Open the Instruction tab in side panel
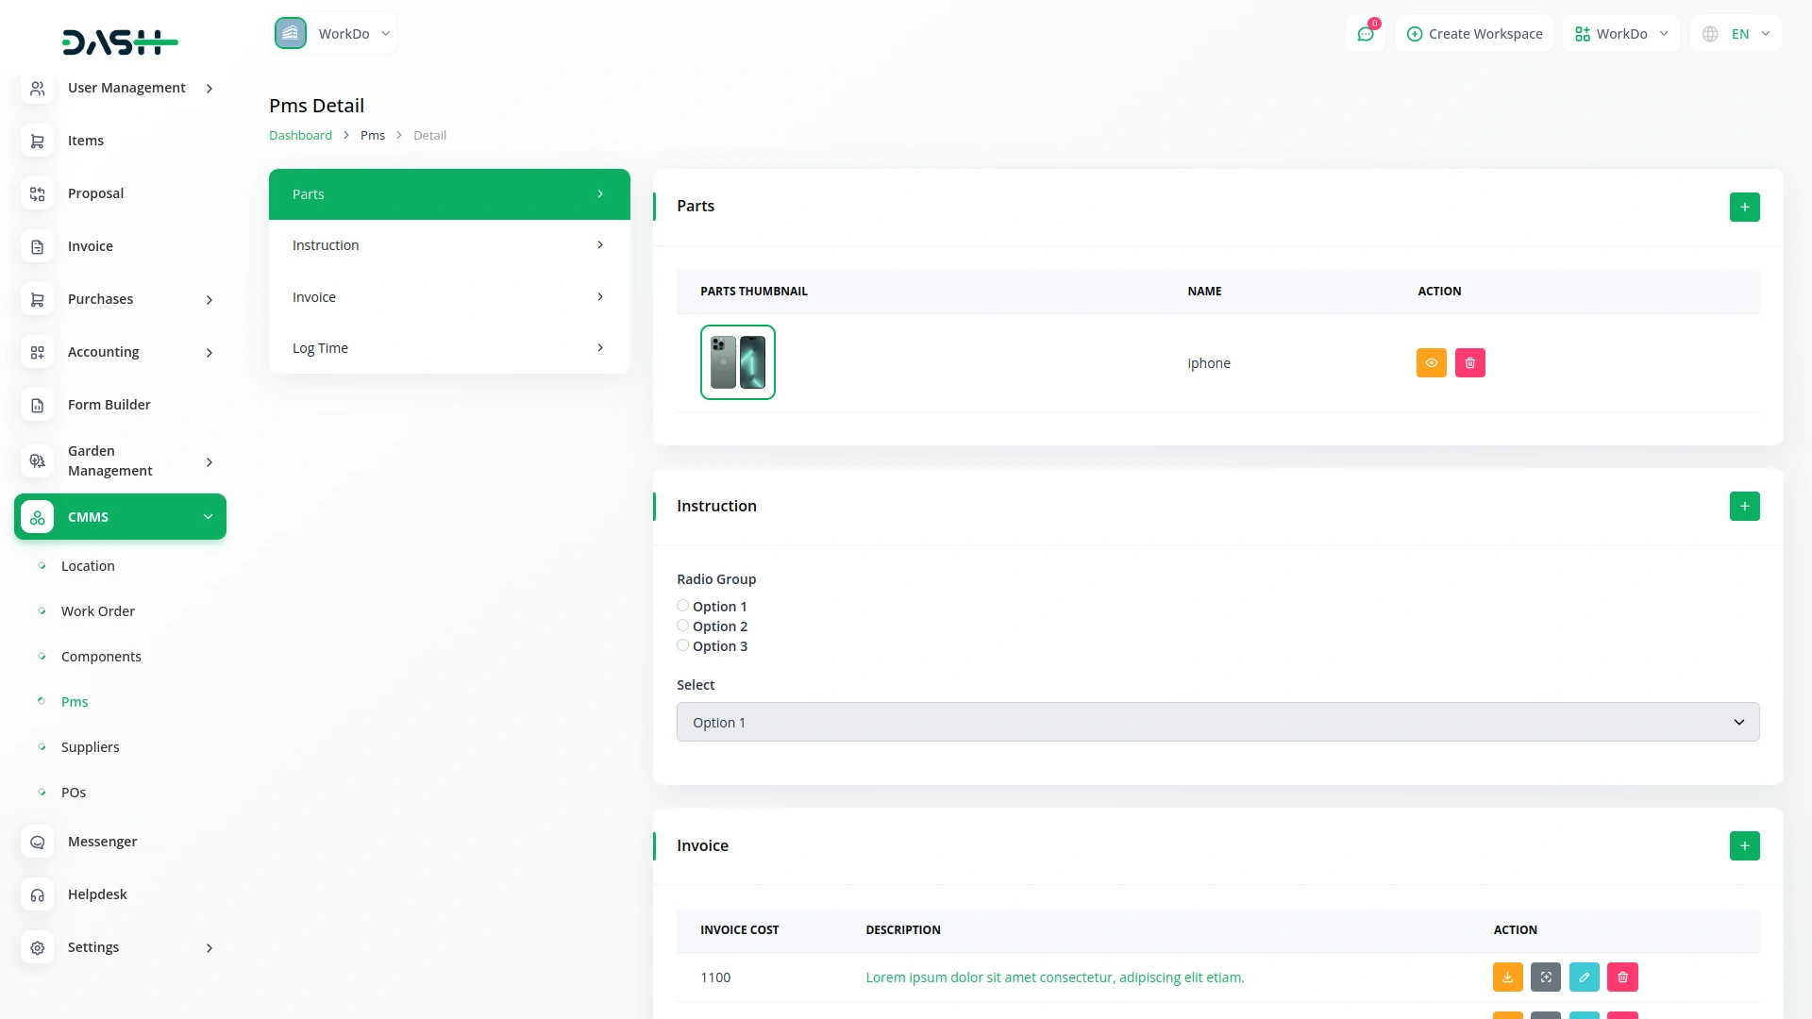1812x1019 pixels. [448, 245]
